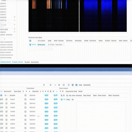
Task: Click blue icon starting the row under upper table header
Action: (30, 45)
